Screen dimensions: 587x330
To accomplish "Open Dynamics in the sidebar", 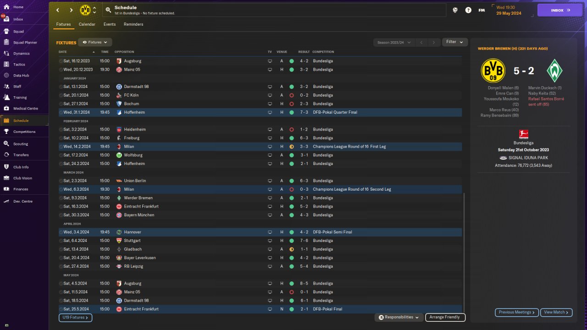I will pos(21,54).
